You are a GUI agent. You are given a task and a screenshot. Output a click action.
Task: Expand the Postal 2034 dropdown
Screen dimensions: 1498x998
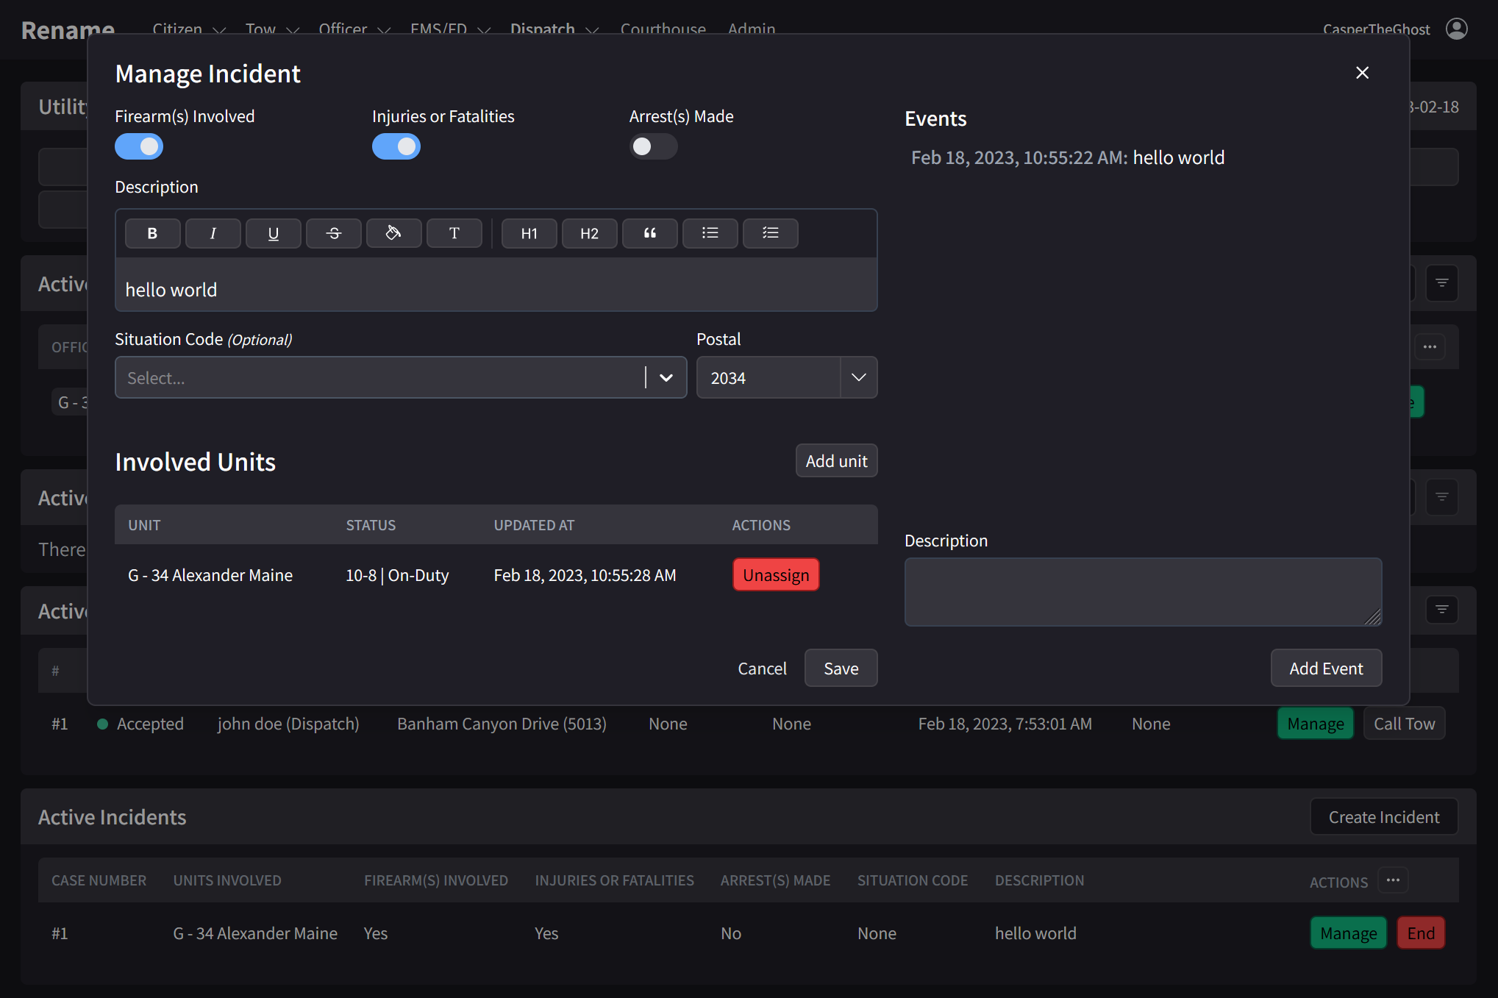tap(858, 377)
